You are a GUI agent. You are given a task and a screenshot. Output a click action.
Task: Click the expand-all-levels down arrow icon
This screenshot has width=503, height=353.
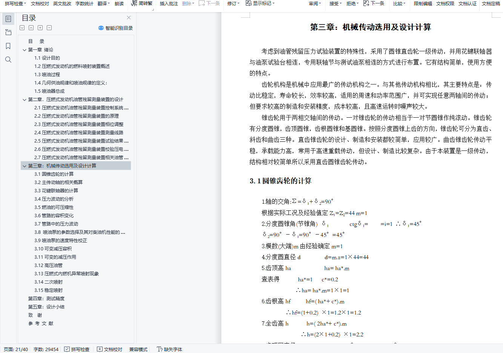(22, 28)
